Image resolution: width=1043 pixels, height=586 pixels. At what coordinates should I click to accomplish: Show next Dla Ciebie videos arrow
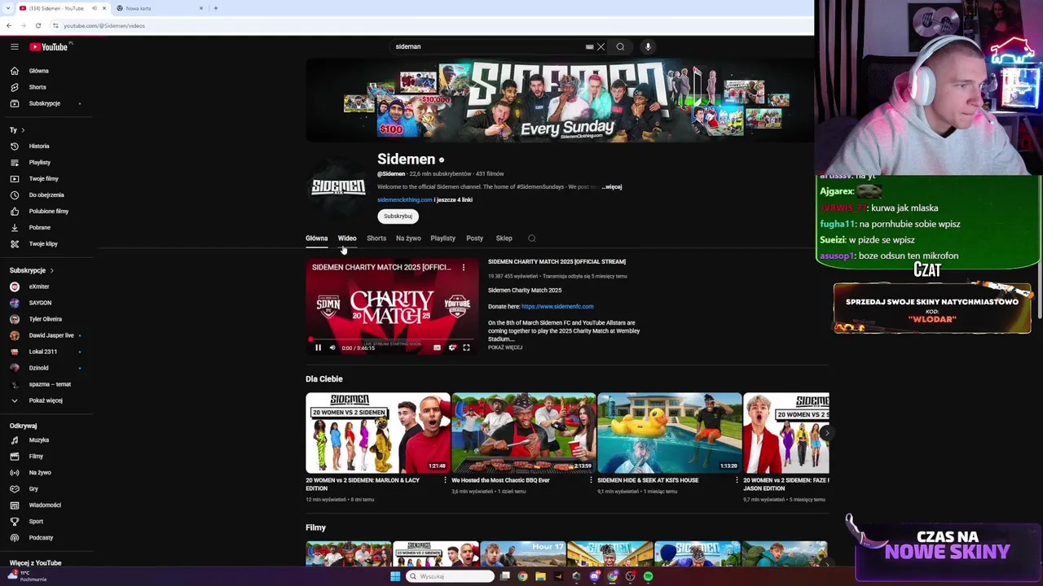click(825, 433)
